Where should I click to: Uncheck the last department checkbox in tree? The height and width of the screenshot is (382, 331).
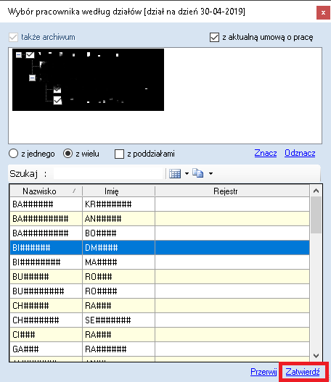pyautogui.click(x=57, y=100)
